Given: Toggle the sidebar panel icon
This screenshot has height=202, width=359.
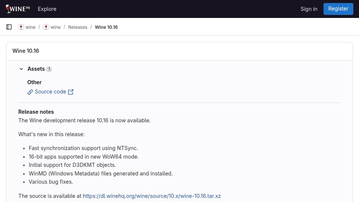Looking at the screenshot, I should [x=9, y=27].
